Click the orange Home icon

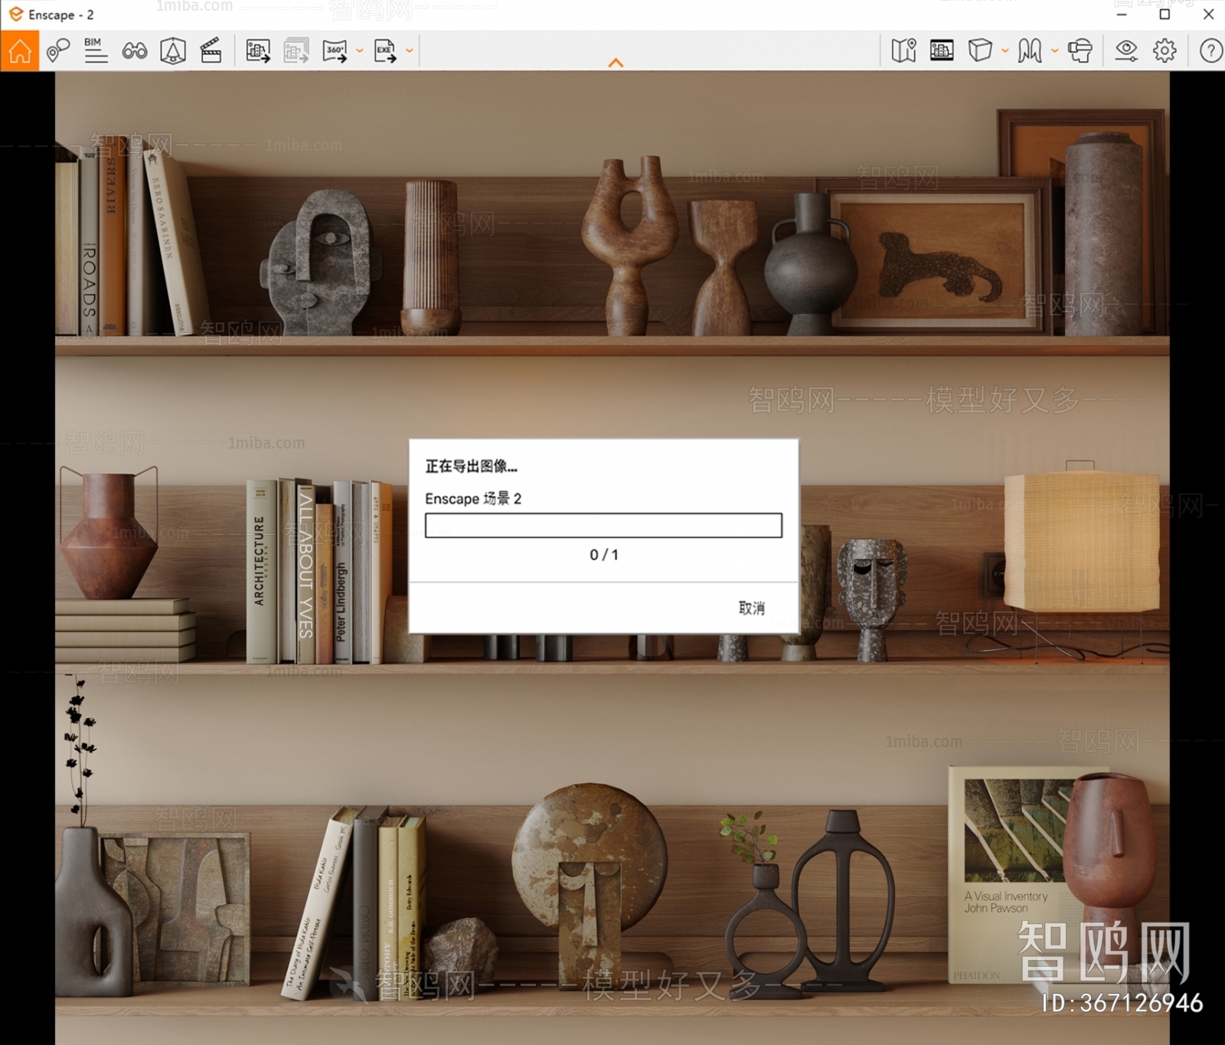pos(20,51)
